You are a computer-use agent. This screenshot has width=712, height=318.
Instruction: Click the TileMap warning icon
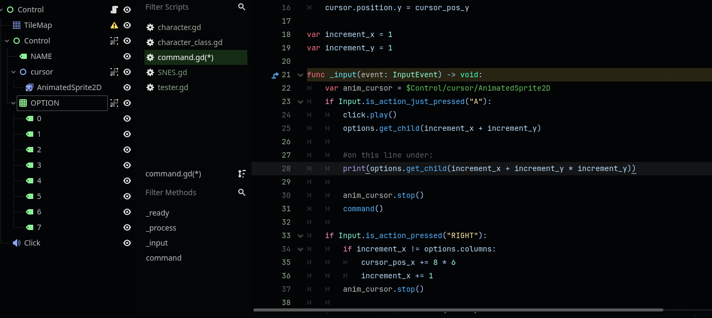tap(114, 25)
